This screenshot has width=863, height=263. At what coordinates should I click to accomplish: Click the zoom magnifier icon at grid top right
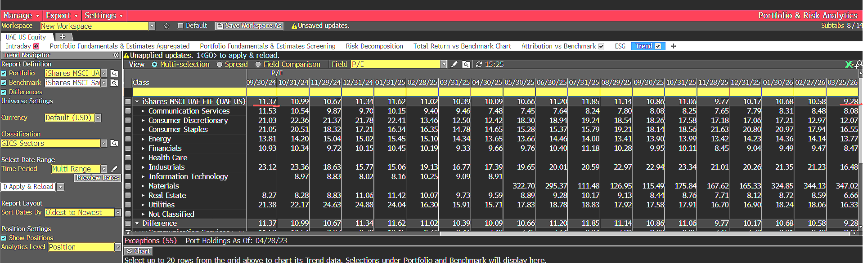coord(859,65)
